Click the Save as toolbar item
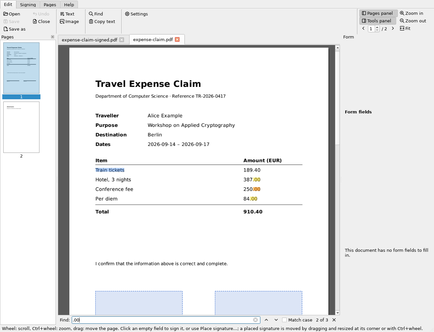Viewport: 434px width, 332px height. point(14,29)
